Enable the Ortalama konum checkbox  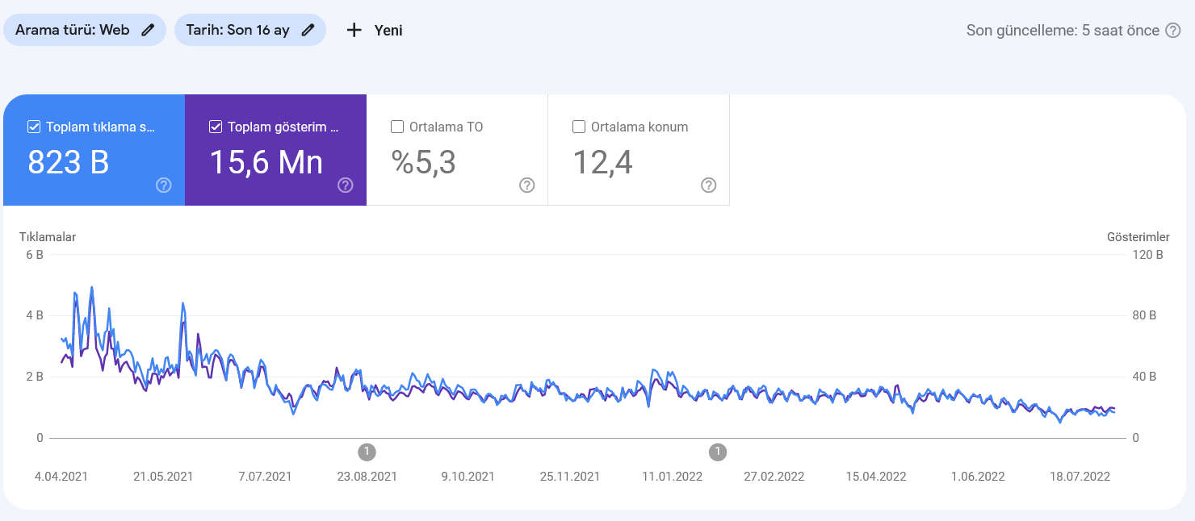tap(579, 127)
